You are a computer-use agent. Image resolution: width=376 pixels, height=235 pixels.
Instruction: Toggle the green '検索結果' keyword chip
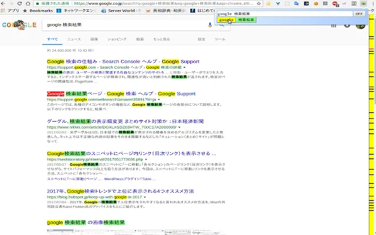(x=246, y=20)
